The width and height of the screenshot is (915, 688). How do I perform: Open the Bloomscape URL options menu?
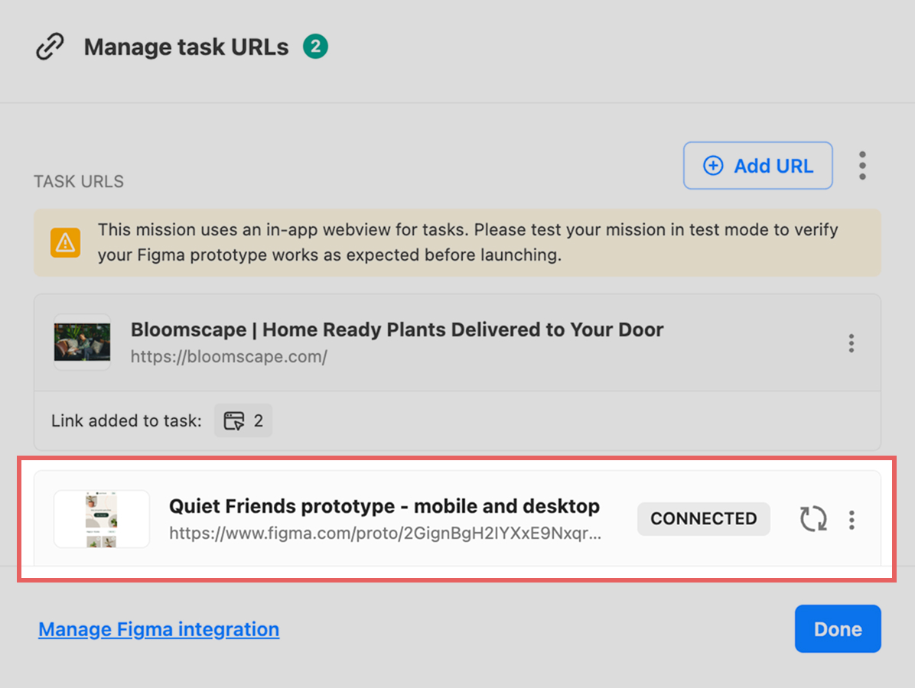[852, 343]
